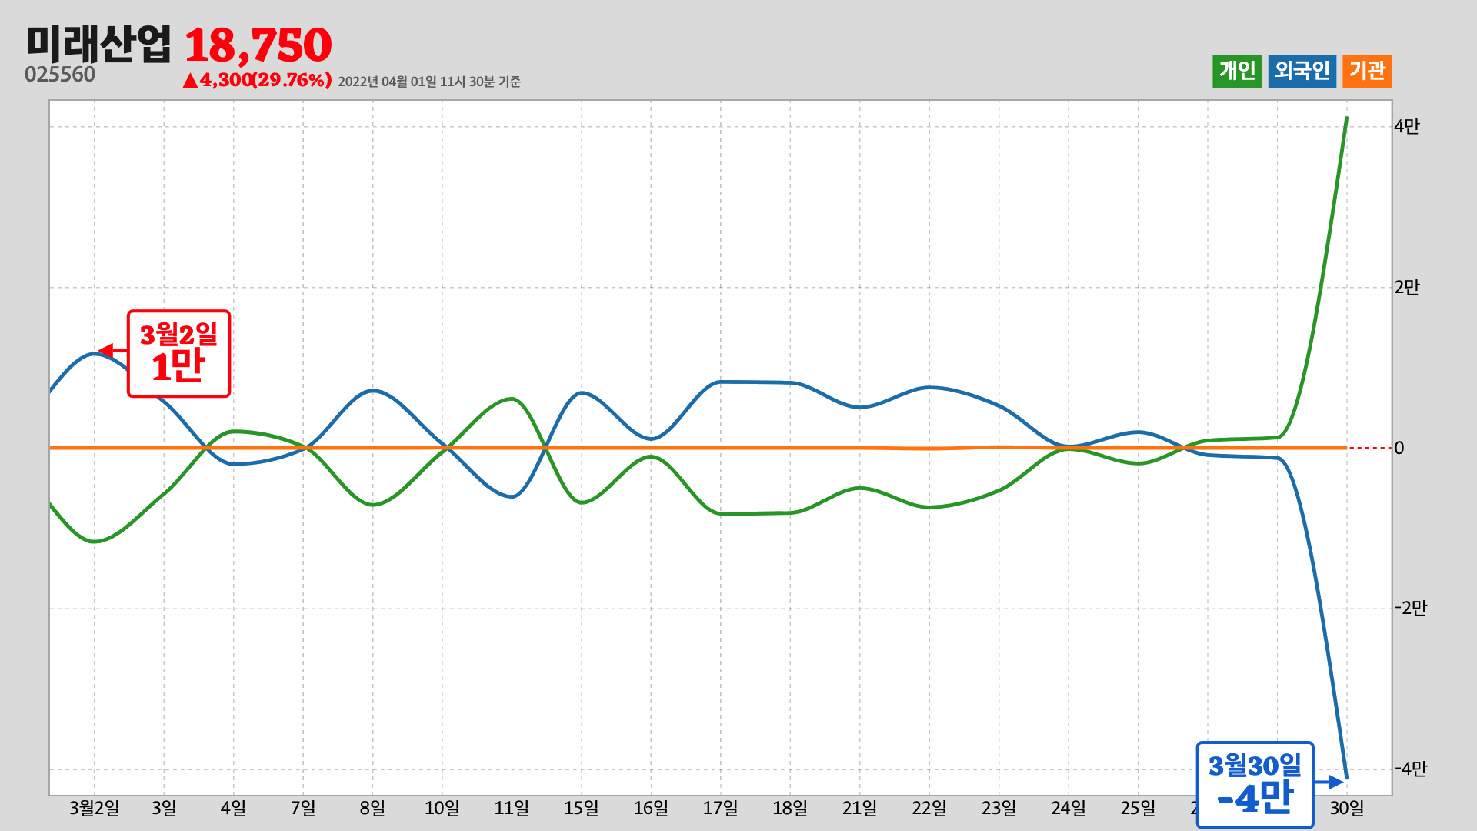Click the 21일 x-axis date label
This screenshot has width=1477, height=831.
coord(860,808)
